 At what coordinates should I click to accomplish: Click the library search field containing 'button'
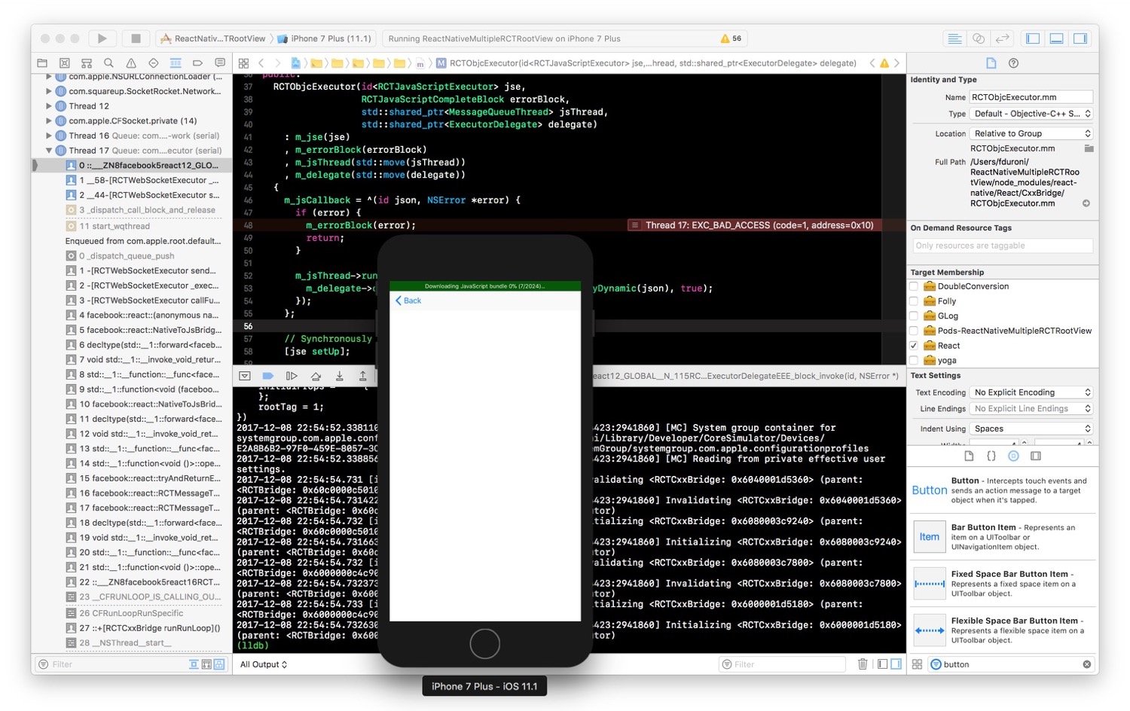click(1011, 664)
